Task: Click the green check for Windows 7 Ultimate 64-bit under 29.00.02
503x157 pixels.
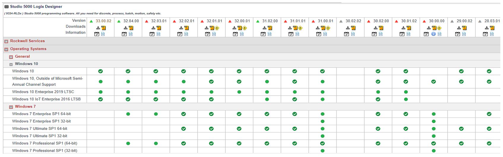Action: pyautogui.click(x=461, y=129)
